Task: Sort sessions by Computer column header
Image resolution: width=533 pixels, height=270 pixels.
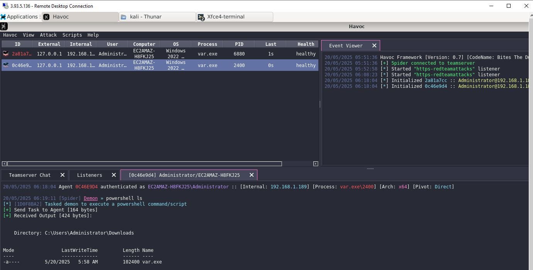Action: tap(144, 44)
